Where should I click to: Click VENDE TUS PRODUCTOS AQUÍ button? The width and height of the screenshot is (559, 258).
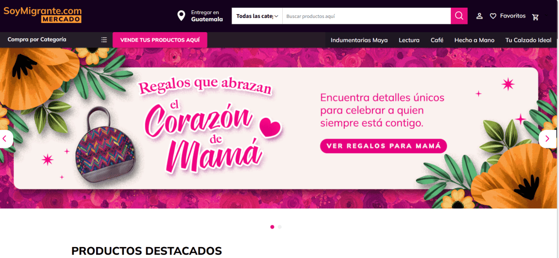[160, 40]
